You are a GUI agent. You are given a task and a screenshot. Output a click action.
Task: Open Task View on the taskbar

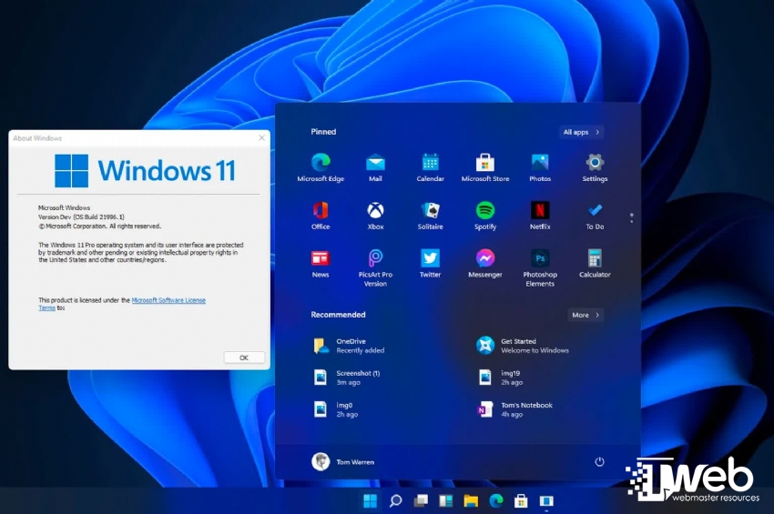point(421,500)
